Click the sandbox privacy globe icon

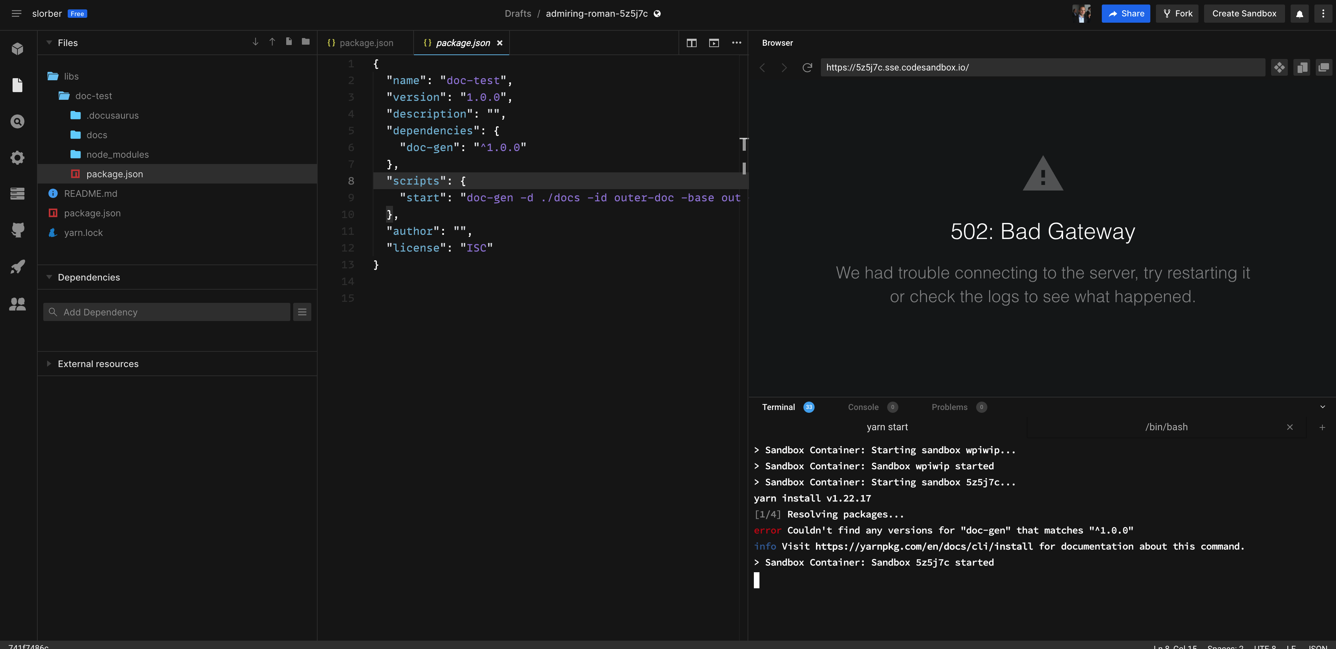(x=657, y=14)
